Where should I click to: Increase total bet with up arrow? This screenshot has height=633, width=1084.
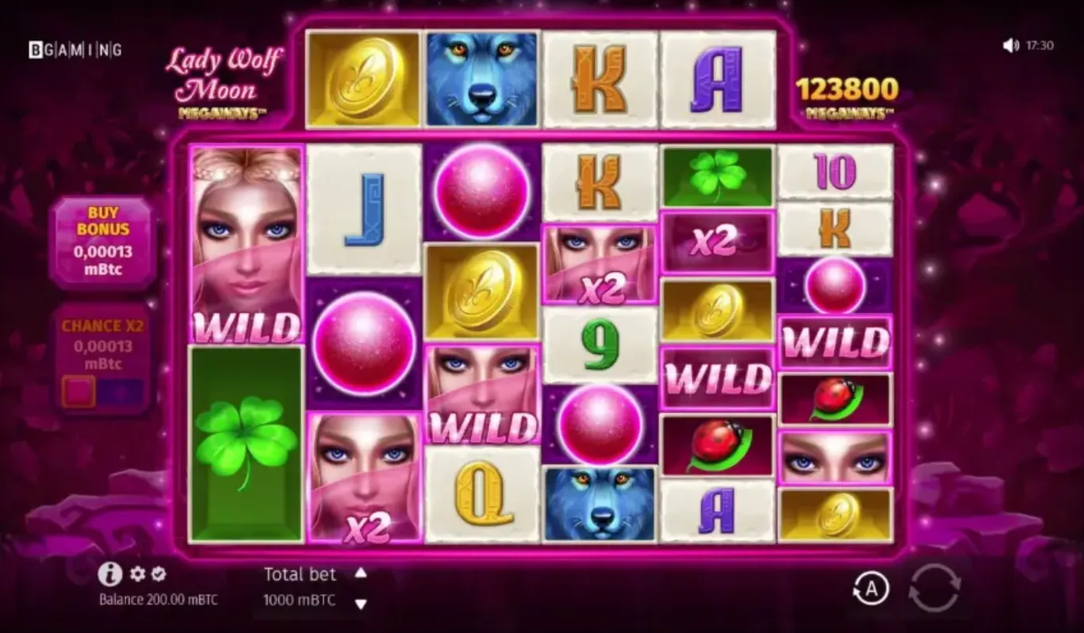[x=361, y=573]
